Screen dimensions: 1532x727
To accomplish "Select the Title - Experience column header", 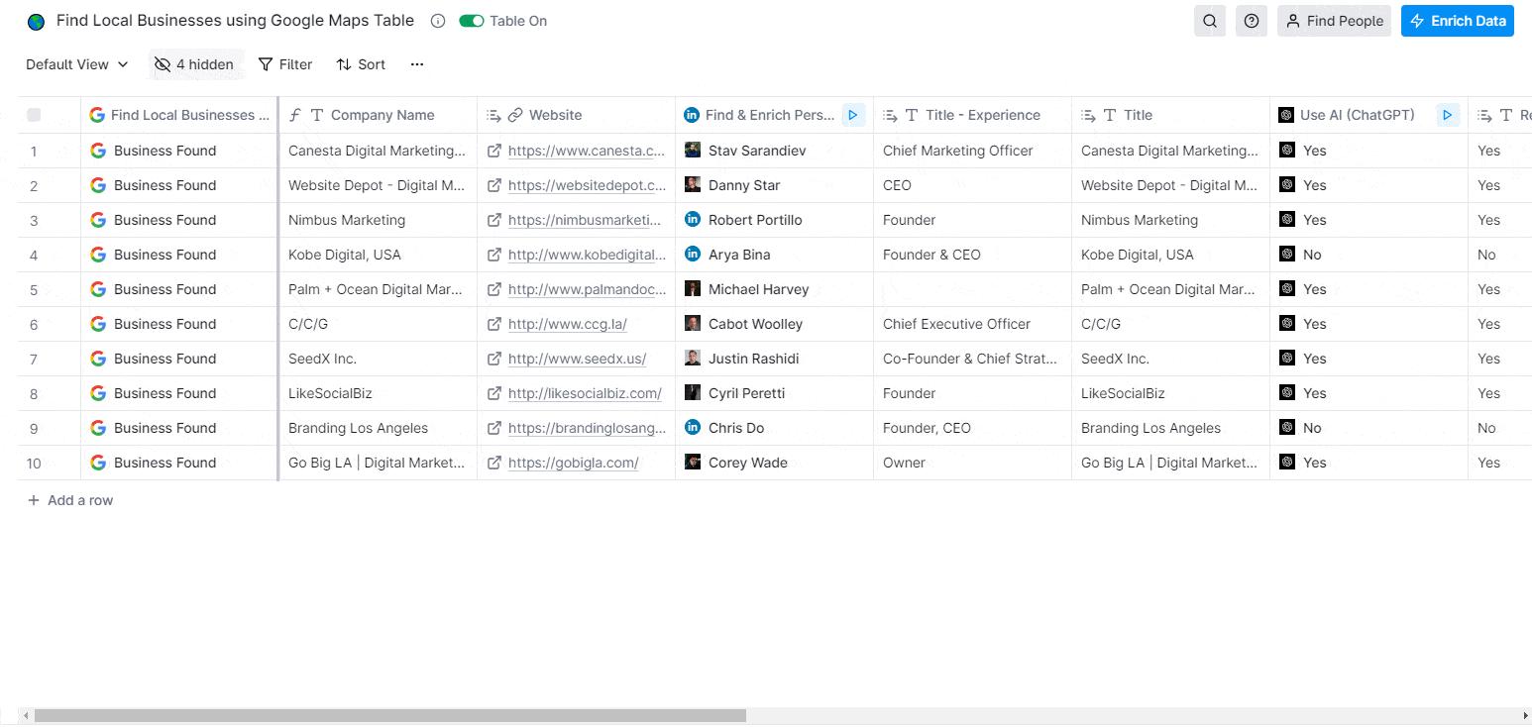I will pyautogui.click(x=973, y=115).
